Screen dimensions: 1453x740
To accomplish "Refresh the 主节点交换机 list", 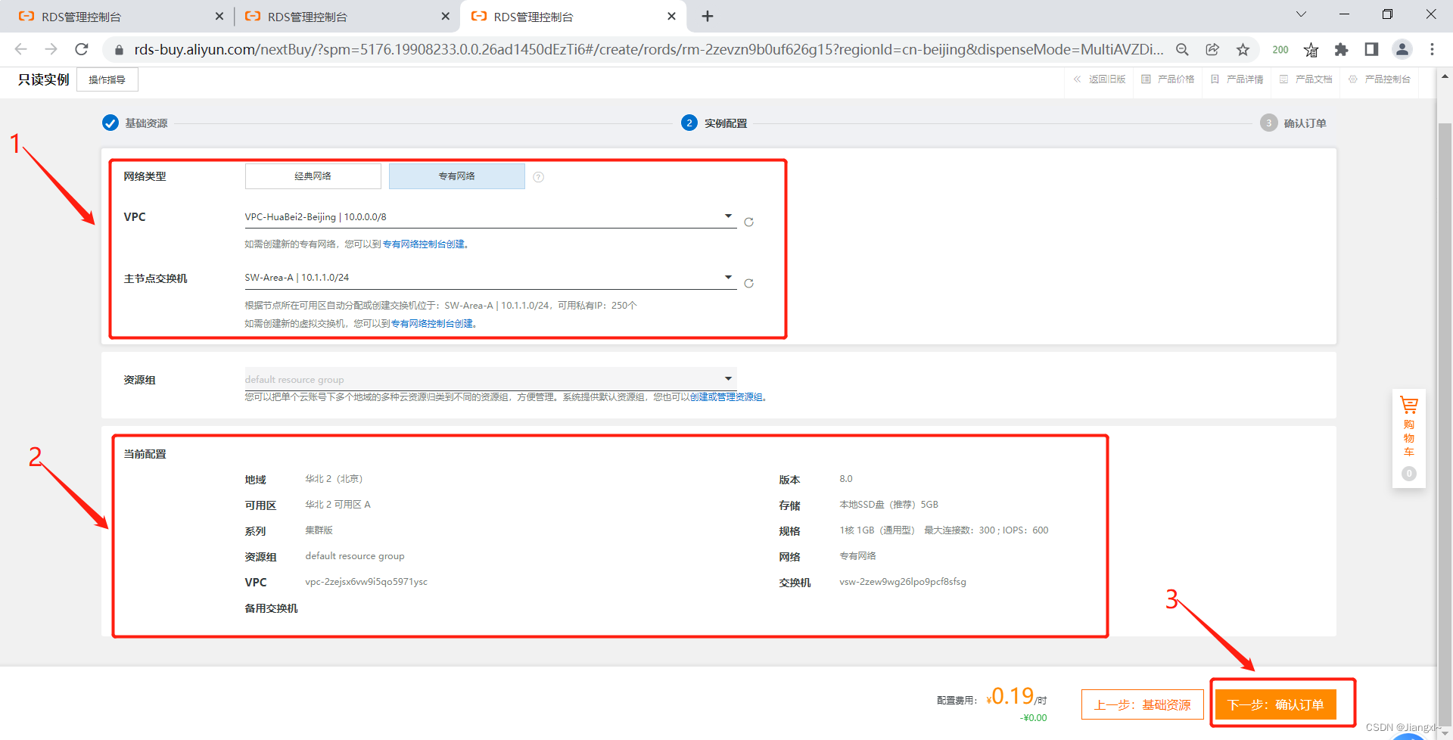I will (x=748, y=284).
